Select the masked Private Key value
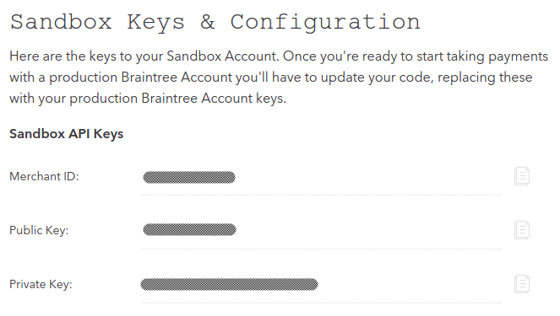 click(x=229, y=284)
